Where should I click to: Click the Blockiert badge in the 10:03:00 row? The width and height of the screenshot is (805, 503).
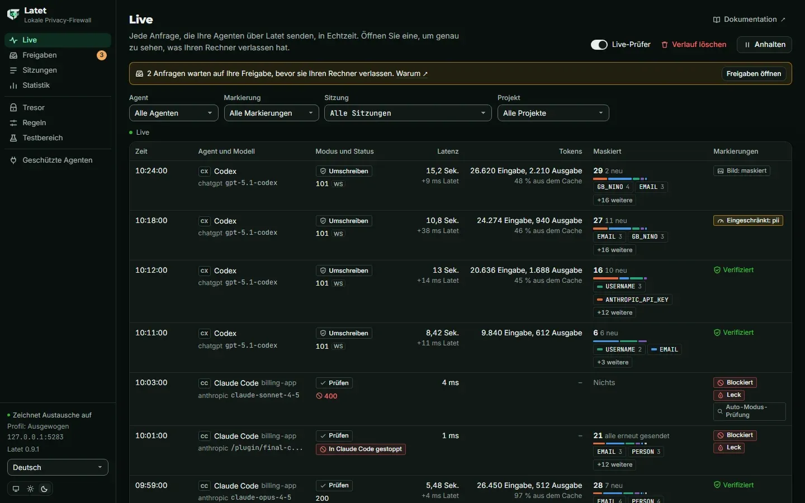click(735, 383)
